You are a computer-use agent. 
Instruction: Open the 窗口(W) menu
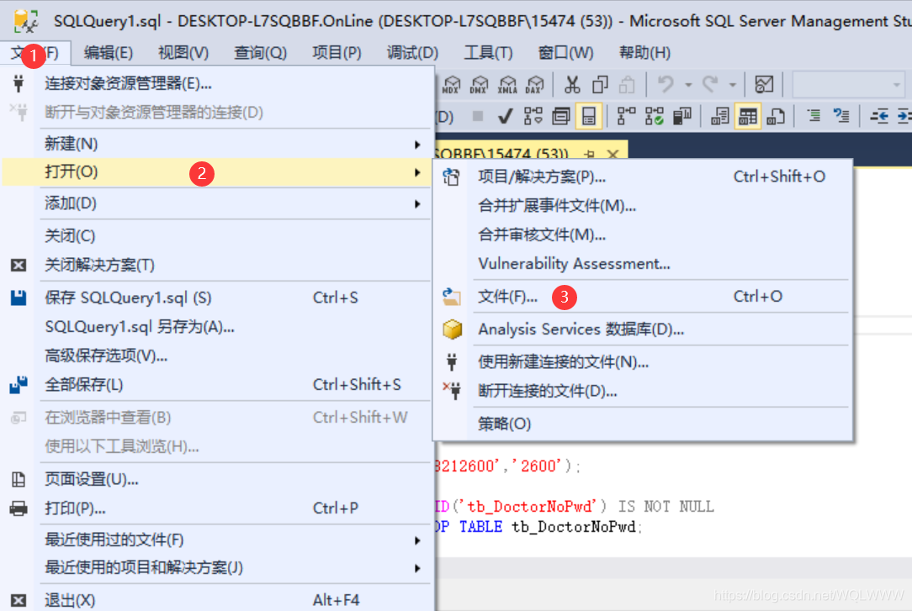tap(565, 53)
